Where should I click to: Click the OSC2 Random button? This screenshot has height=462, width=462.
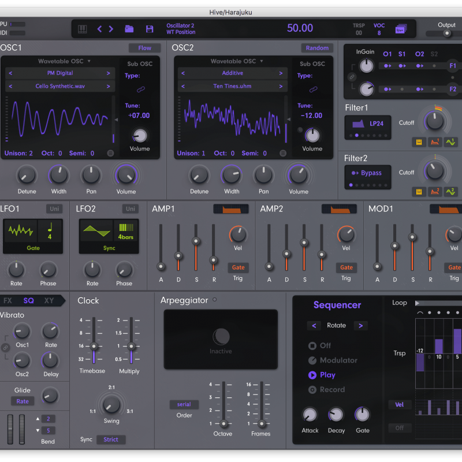[x=317, y=48]
